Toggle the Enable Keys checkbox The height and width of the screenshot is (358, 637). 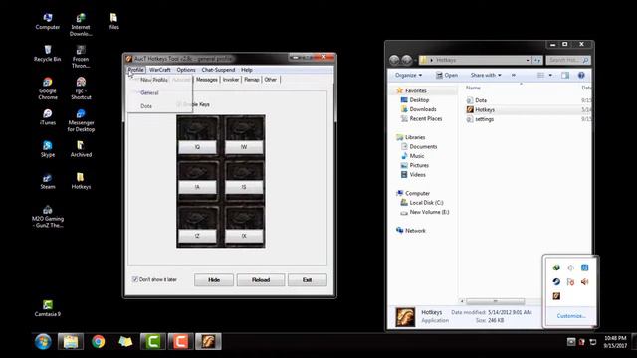pyautogui.click(x=179, y=104)
